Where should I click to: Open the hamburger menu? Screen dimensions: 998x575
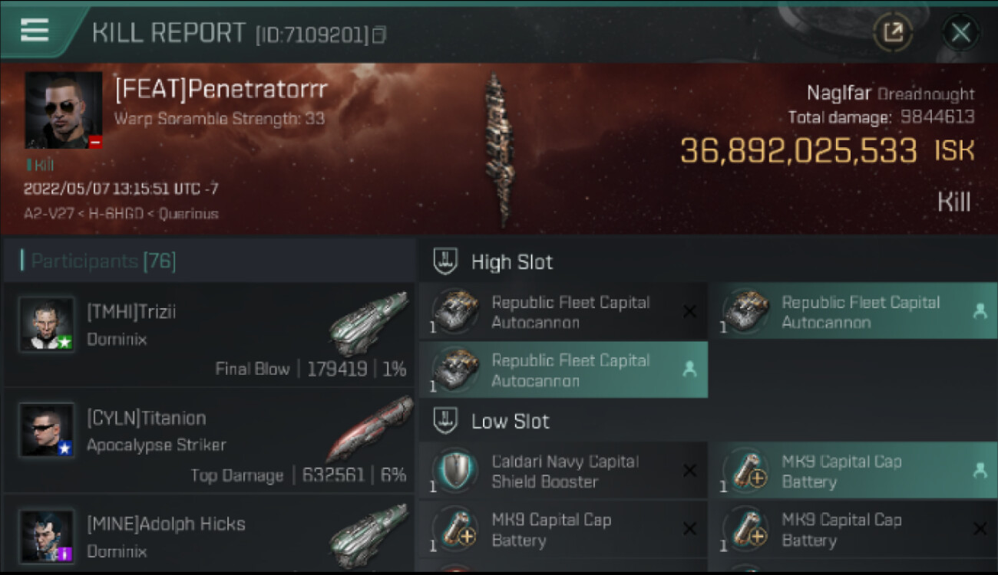coord(35,31)
